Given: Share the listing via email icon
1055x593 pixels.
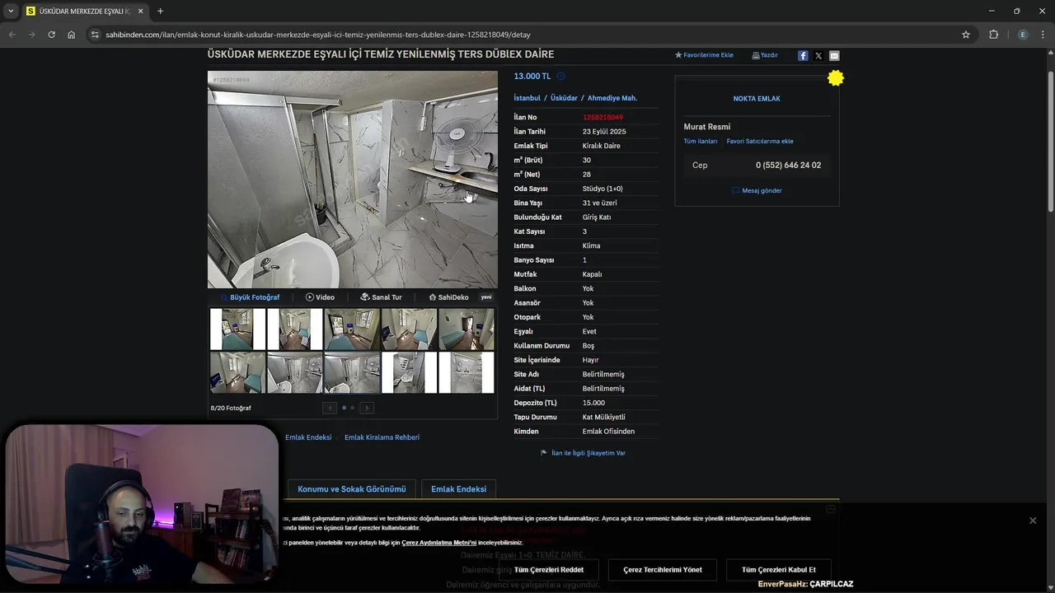Looking at the screenshot, I should 834,55.
